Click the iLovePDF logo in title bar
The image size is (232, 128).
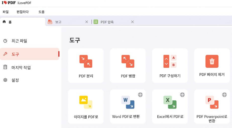point(9,3)
